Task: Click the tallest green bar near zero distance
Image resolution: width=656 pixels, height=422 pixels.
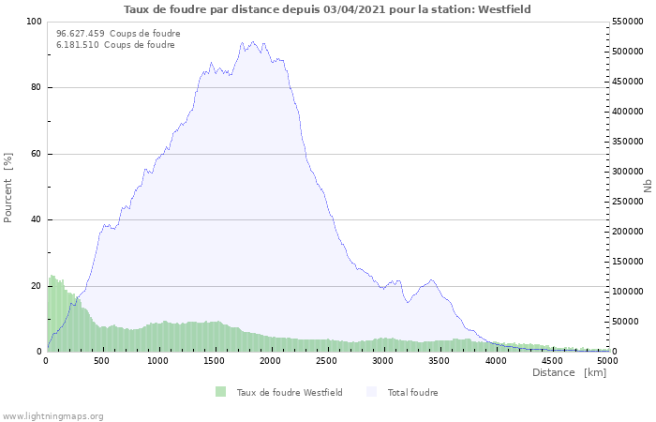Action: click(52, 278)
